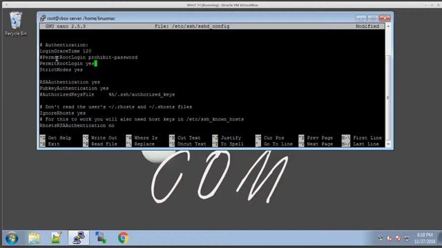Screen dimensions: 442x248
Task: Click the 'Read File' nano shortcut label
Action: click(104, 144)
